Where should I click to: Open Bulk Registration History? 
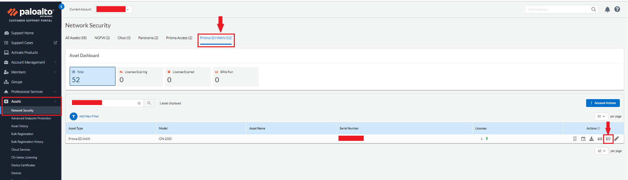tap(27, 142)
